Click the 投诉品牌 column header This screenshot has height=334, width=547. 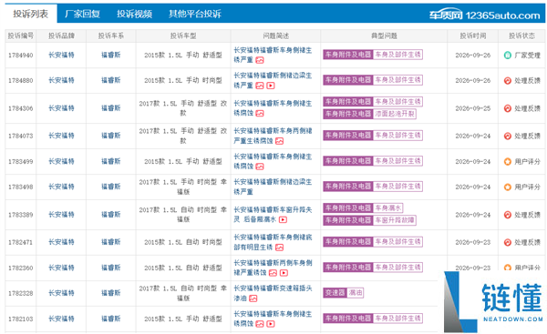(61, 35)
